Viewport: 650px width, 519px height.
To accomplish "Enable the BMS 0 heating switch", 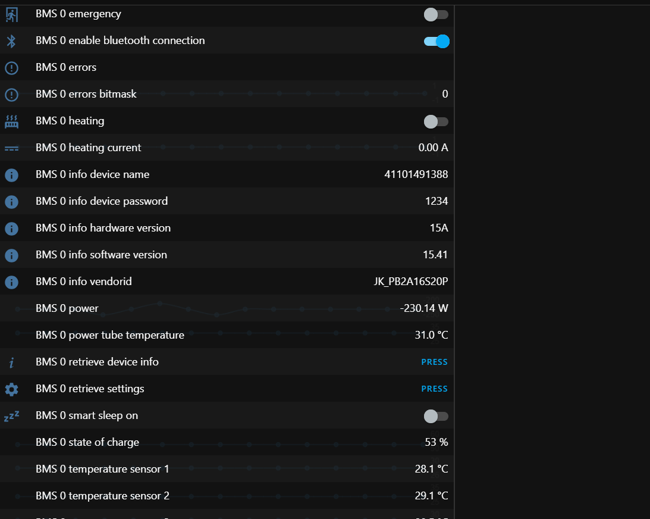I will [436, 121].
